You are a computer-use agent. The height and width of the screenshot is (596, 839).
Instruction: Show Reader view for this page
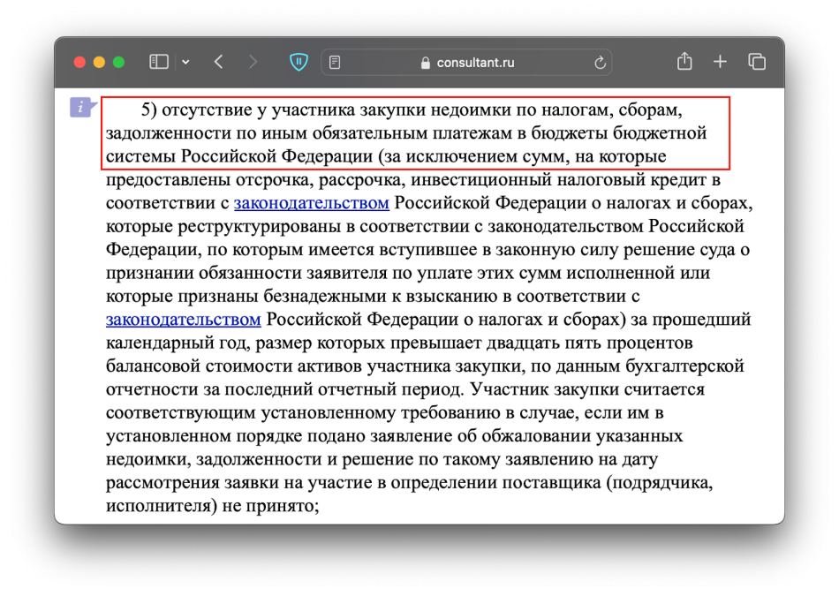335,63
